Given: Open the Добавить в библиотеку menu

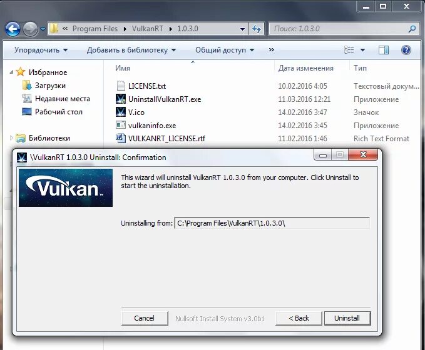Looking at the screenshot, I should point(131,50).
